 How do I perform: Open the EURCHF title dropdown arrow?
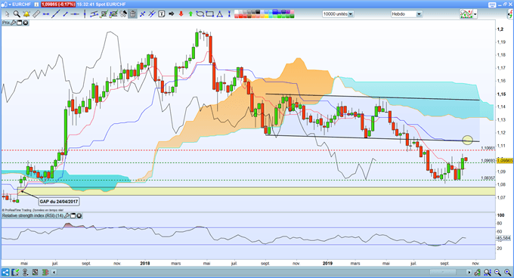point(10,5)
